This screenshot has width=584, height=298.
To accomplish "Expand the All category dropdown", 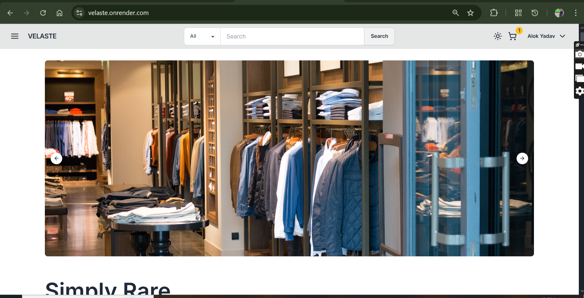I will pos(202,36).
